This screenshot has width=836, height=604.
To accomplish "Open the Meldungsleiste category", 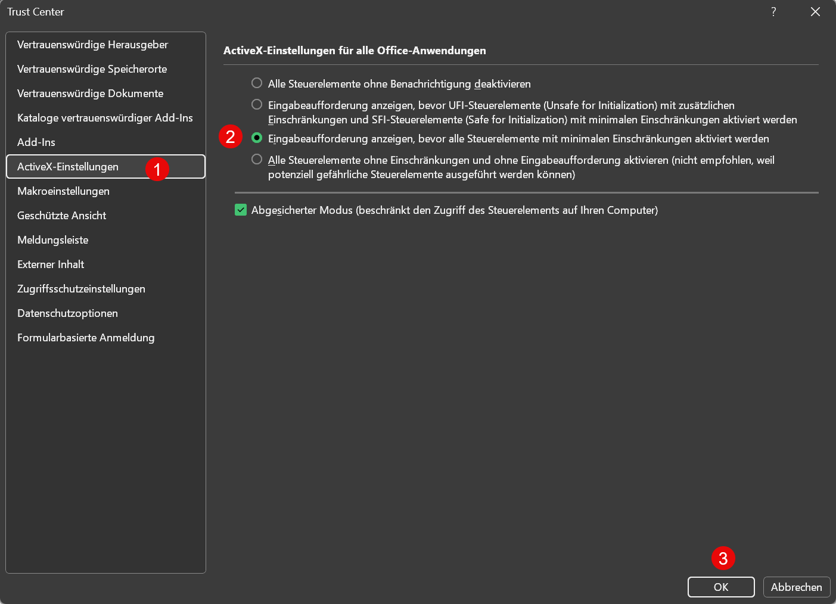I will (105, 240).
